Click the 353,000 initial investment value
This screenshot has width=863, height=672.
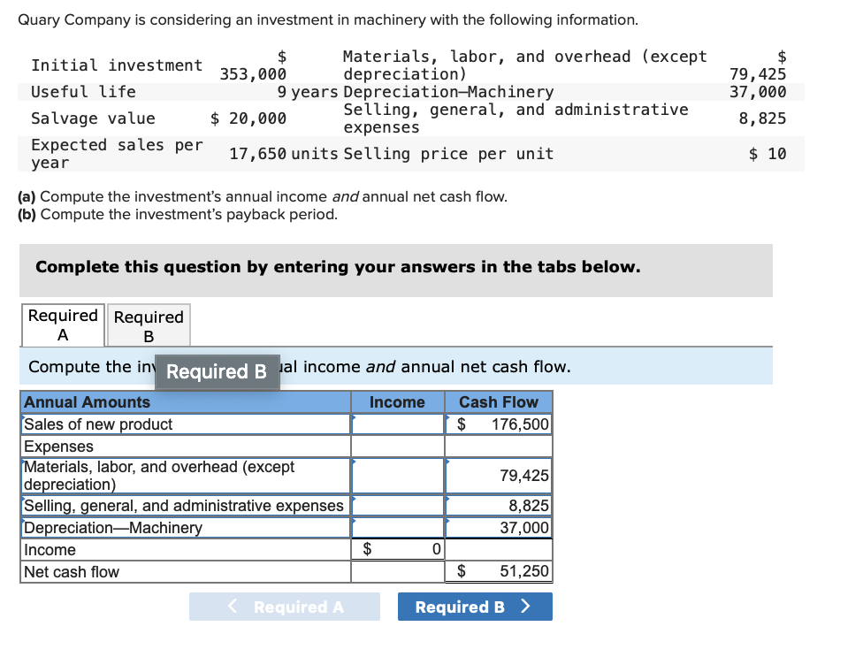253,73
